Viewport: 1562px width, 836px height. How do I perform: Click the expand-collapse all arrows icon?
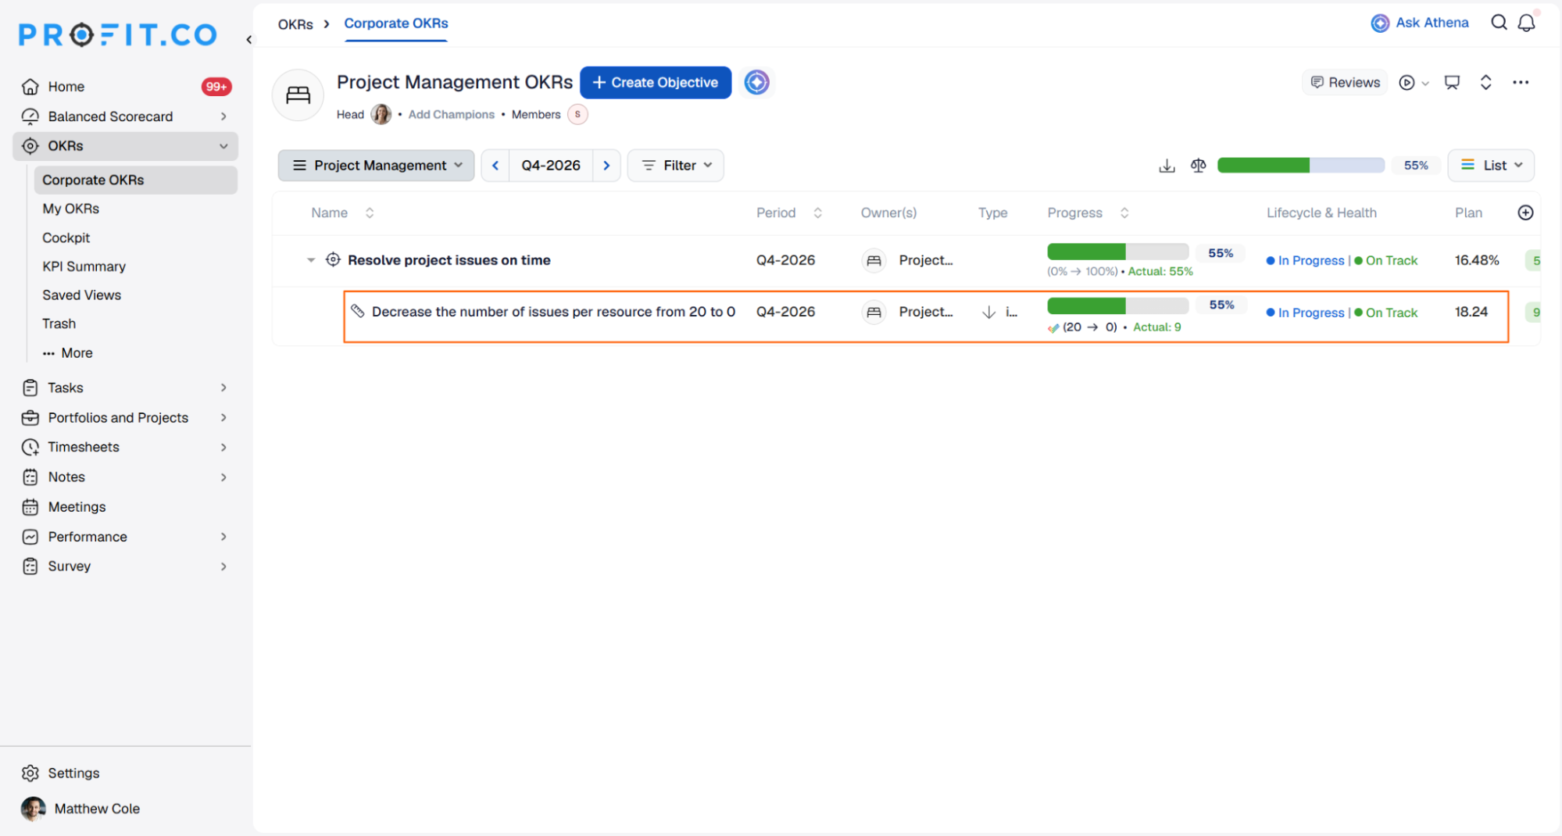pos(1485,82)
